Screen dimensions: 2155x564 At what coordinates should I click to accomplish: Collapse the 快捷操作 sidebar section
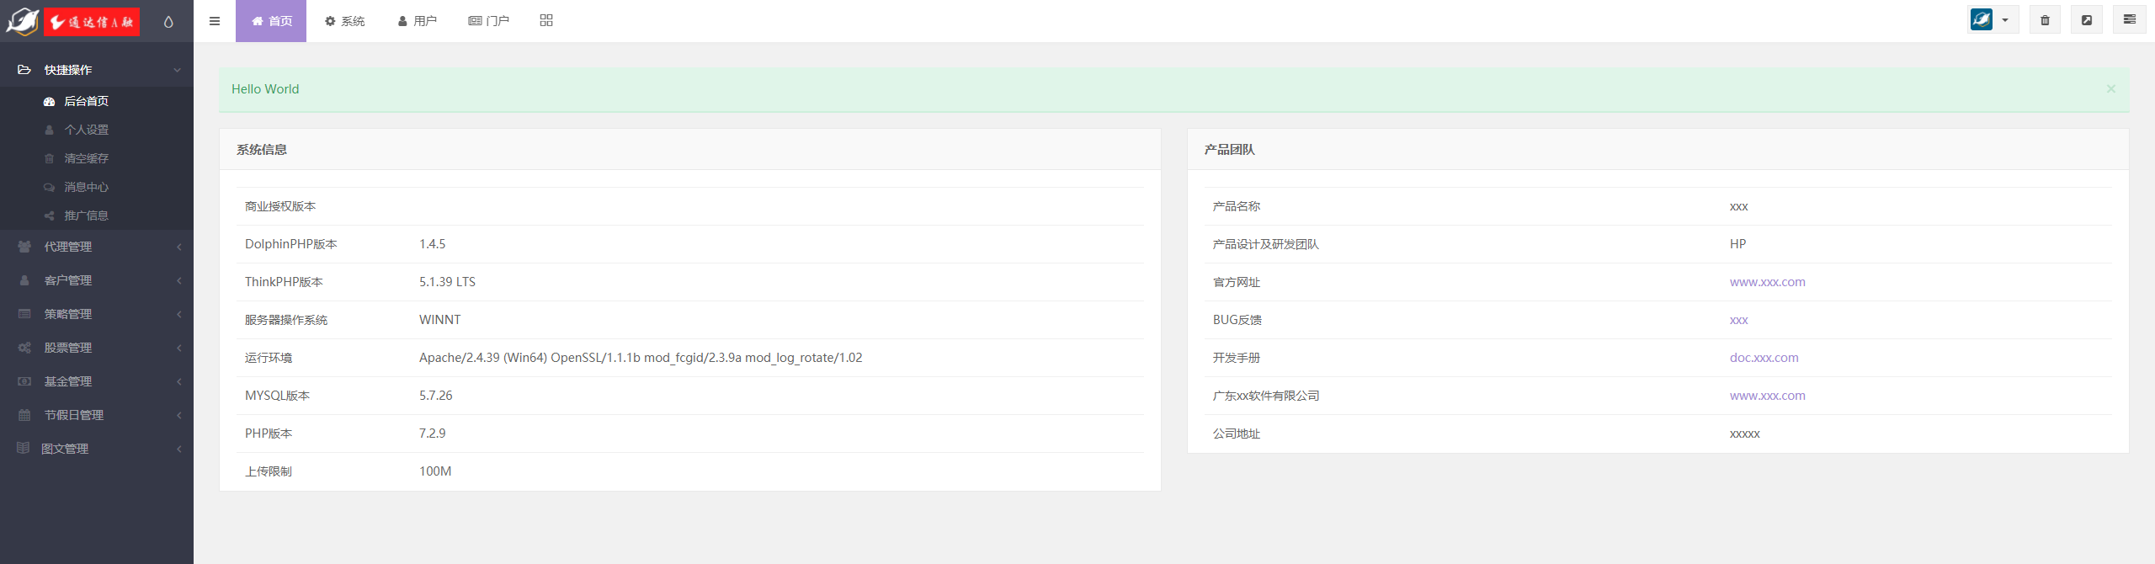tap(97, 70)
